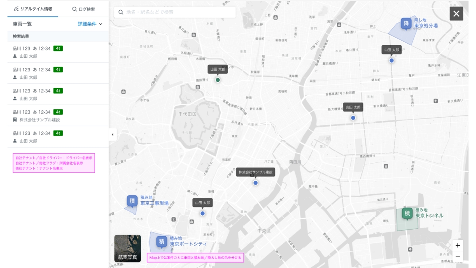Click the 積 marker for 東京ポートシティ

(x=161, y=241)
